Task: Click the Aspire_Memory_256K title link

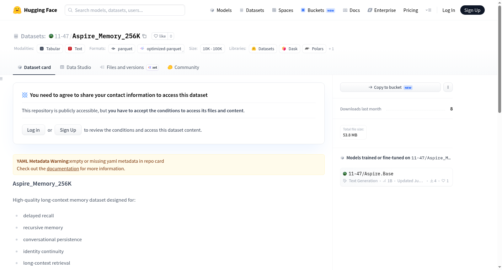Action: click(x=106, y=36)
